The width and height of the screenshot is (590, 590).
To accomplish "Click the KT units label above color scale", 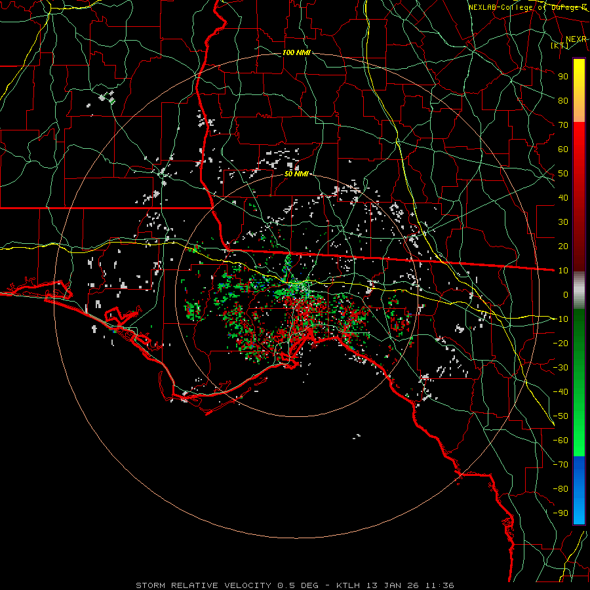I will click(x=560, y=46).
